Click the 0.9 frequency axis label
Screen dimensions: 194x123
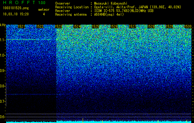pos(2,71)
